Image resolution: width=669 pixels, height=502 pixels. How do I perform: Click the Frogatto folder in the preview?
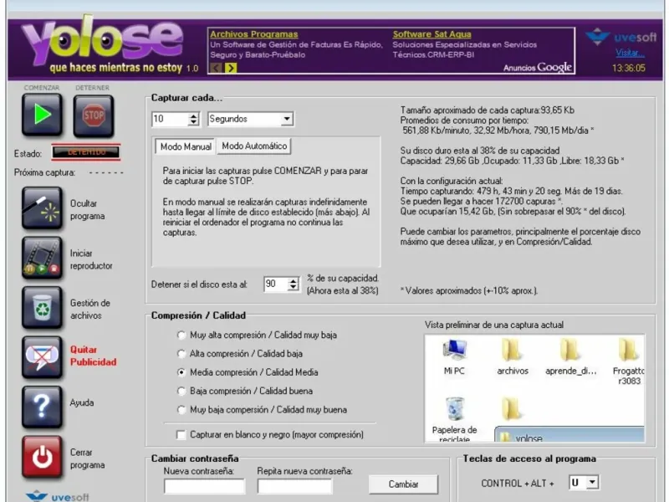[x=629, y=362]
